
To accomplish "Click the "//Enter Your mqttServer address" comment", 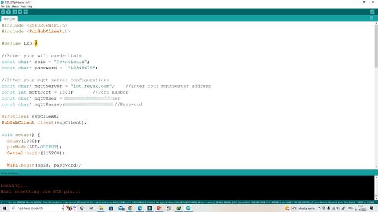I will point(168,86).
